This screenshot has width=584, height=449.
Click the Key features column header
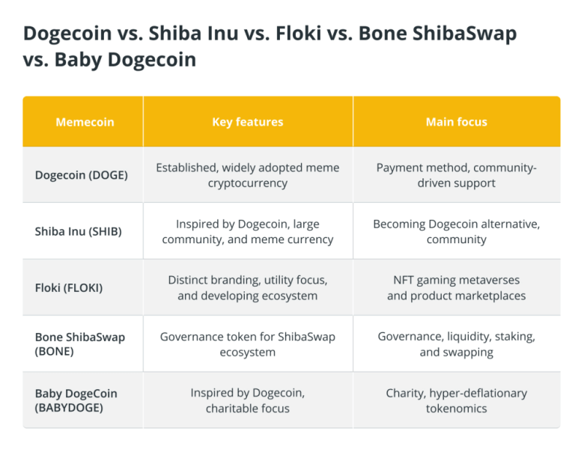248,122
